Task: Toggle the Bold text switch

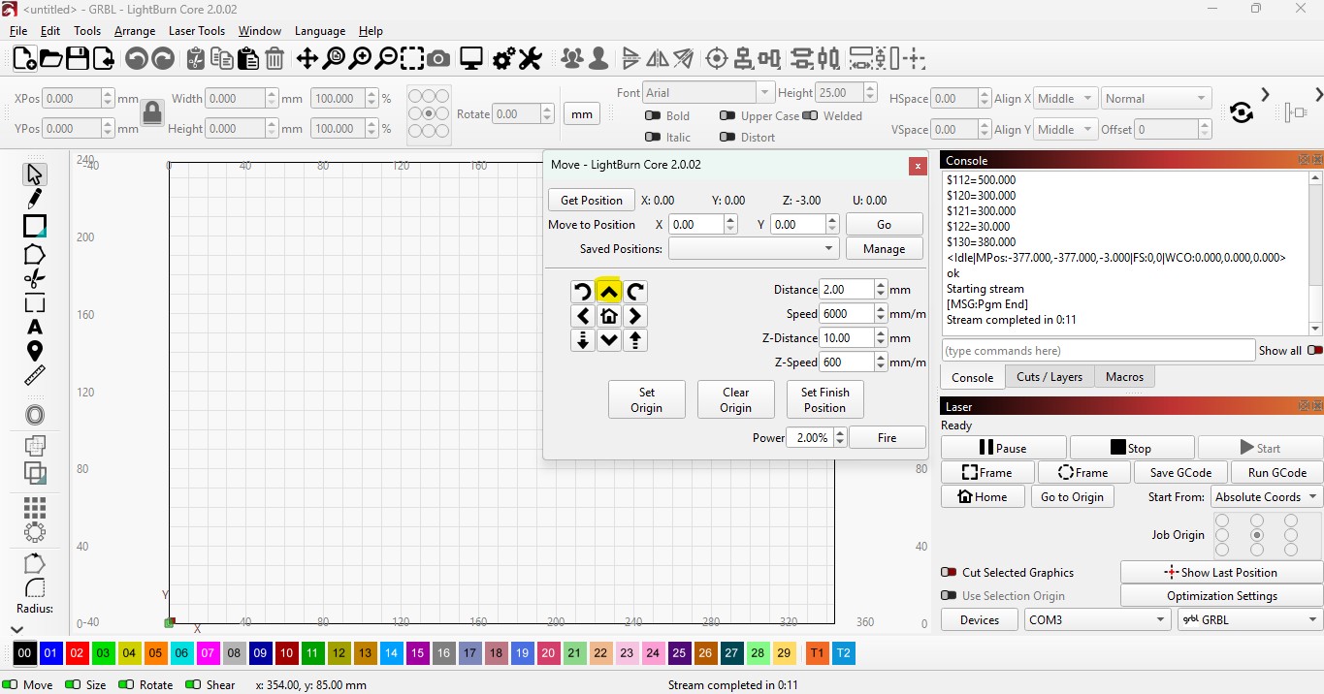Action: pyautogui.click(x=653, y=116)
